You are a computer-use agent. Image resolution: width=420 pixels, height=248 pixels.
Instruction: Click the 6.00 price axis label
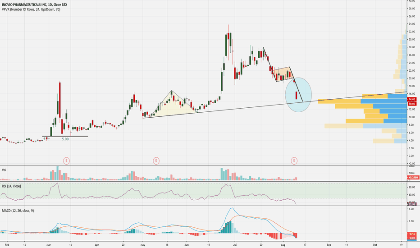click(x=412, y=133)
